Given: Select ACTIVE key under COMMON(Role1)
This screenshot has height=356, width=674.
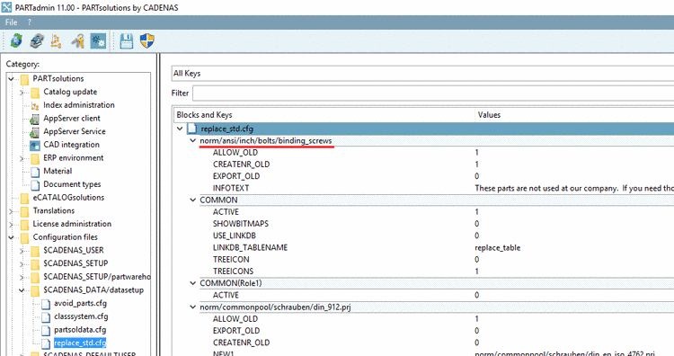Looking at the screenshot, I should tap(226, 295).
